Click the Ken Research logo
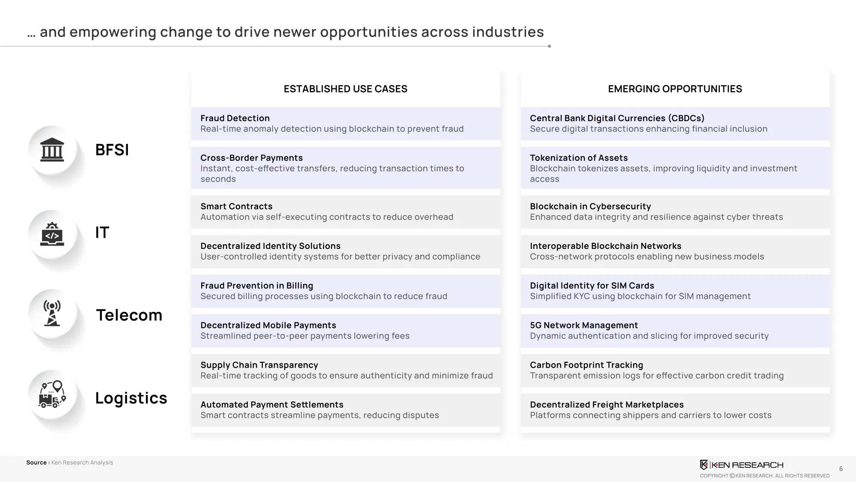Image resolution: width=856 pixels, height=482 pixels. tap(741, 465)
